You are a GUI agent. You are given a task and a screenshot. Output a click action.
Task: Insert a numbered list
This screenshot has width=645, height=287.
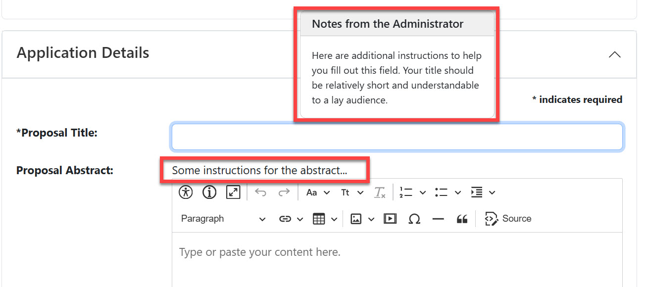[x=406, y=192]
